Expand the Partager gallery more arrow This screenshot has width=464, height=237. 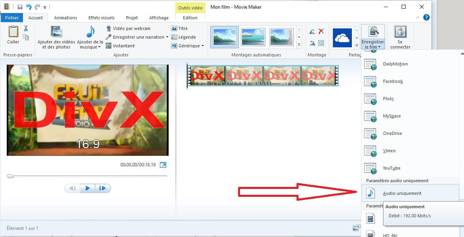tap(357, 45)
